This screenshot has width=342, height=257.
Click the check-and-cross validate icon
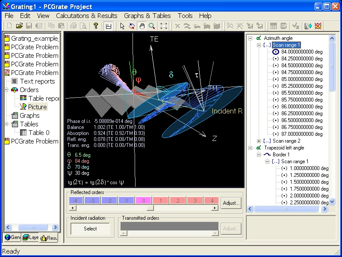coord(295,26)
